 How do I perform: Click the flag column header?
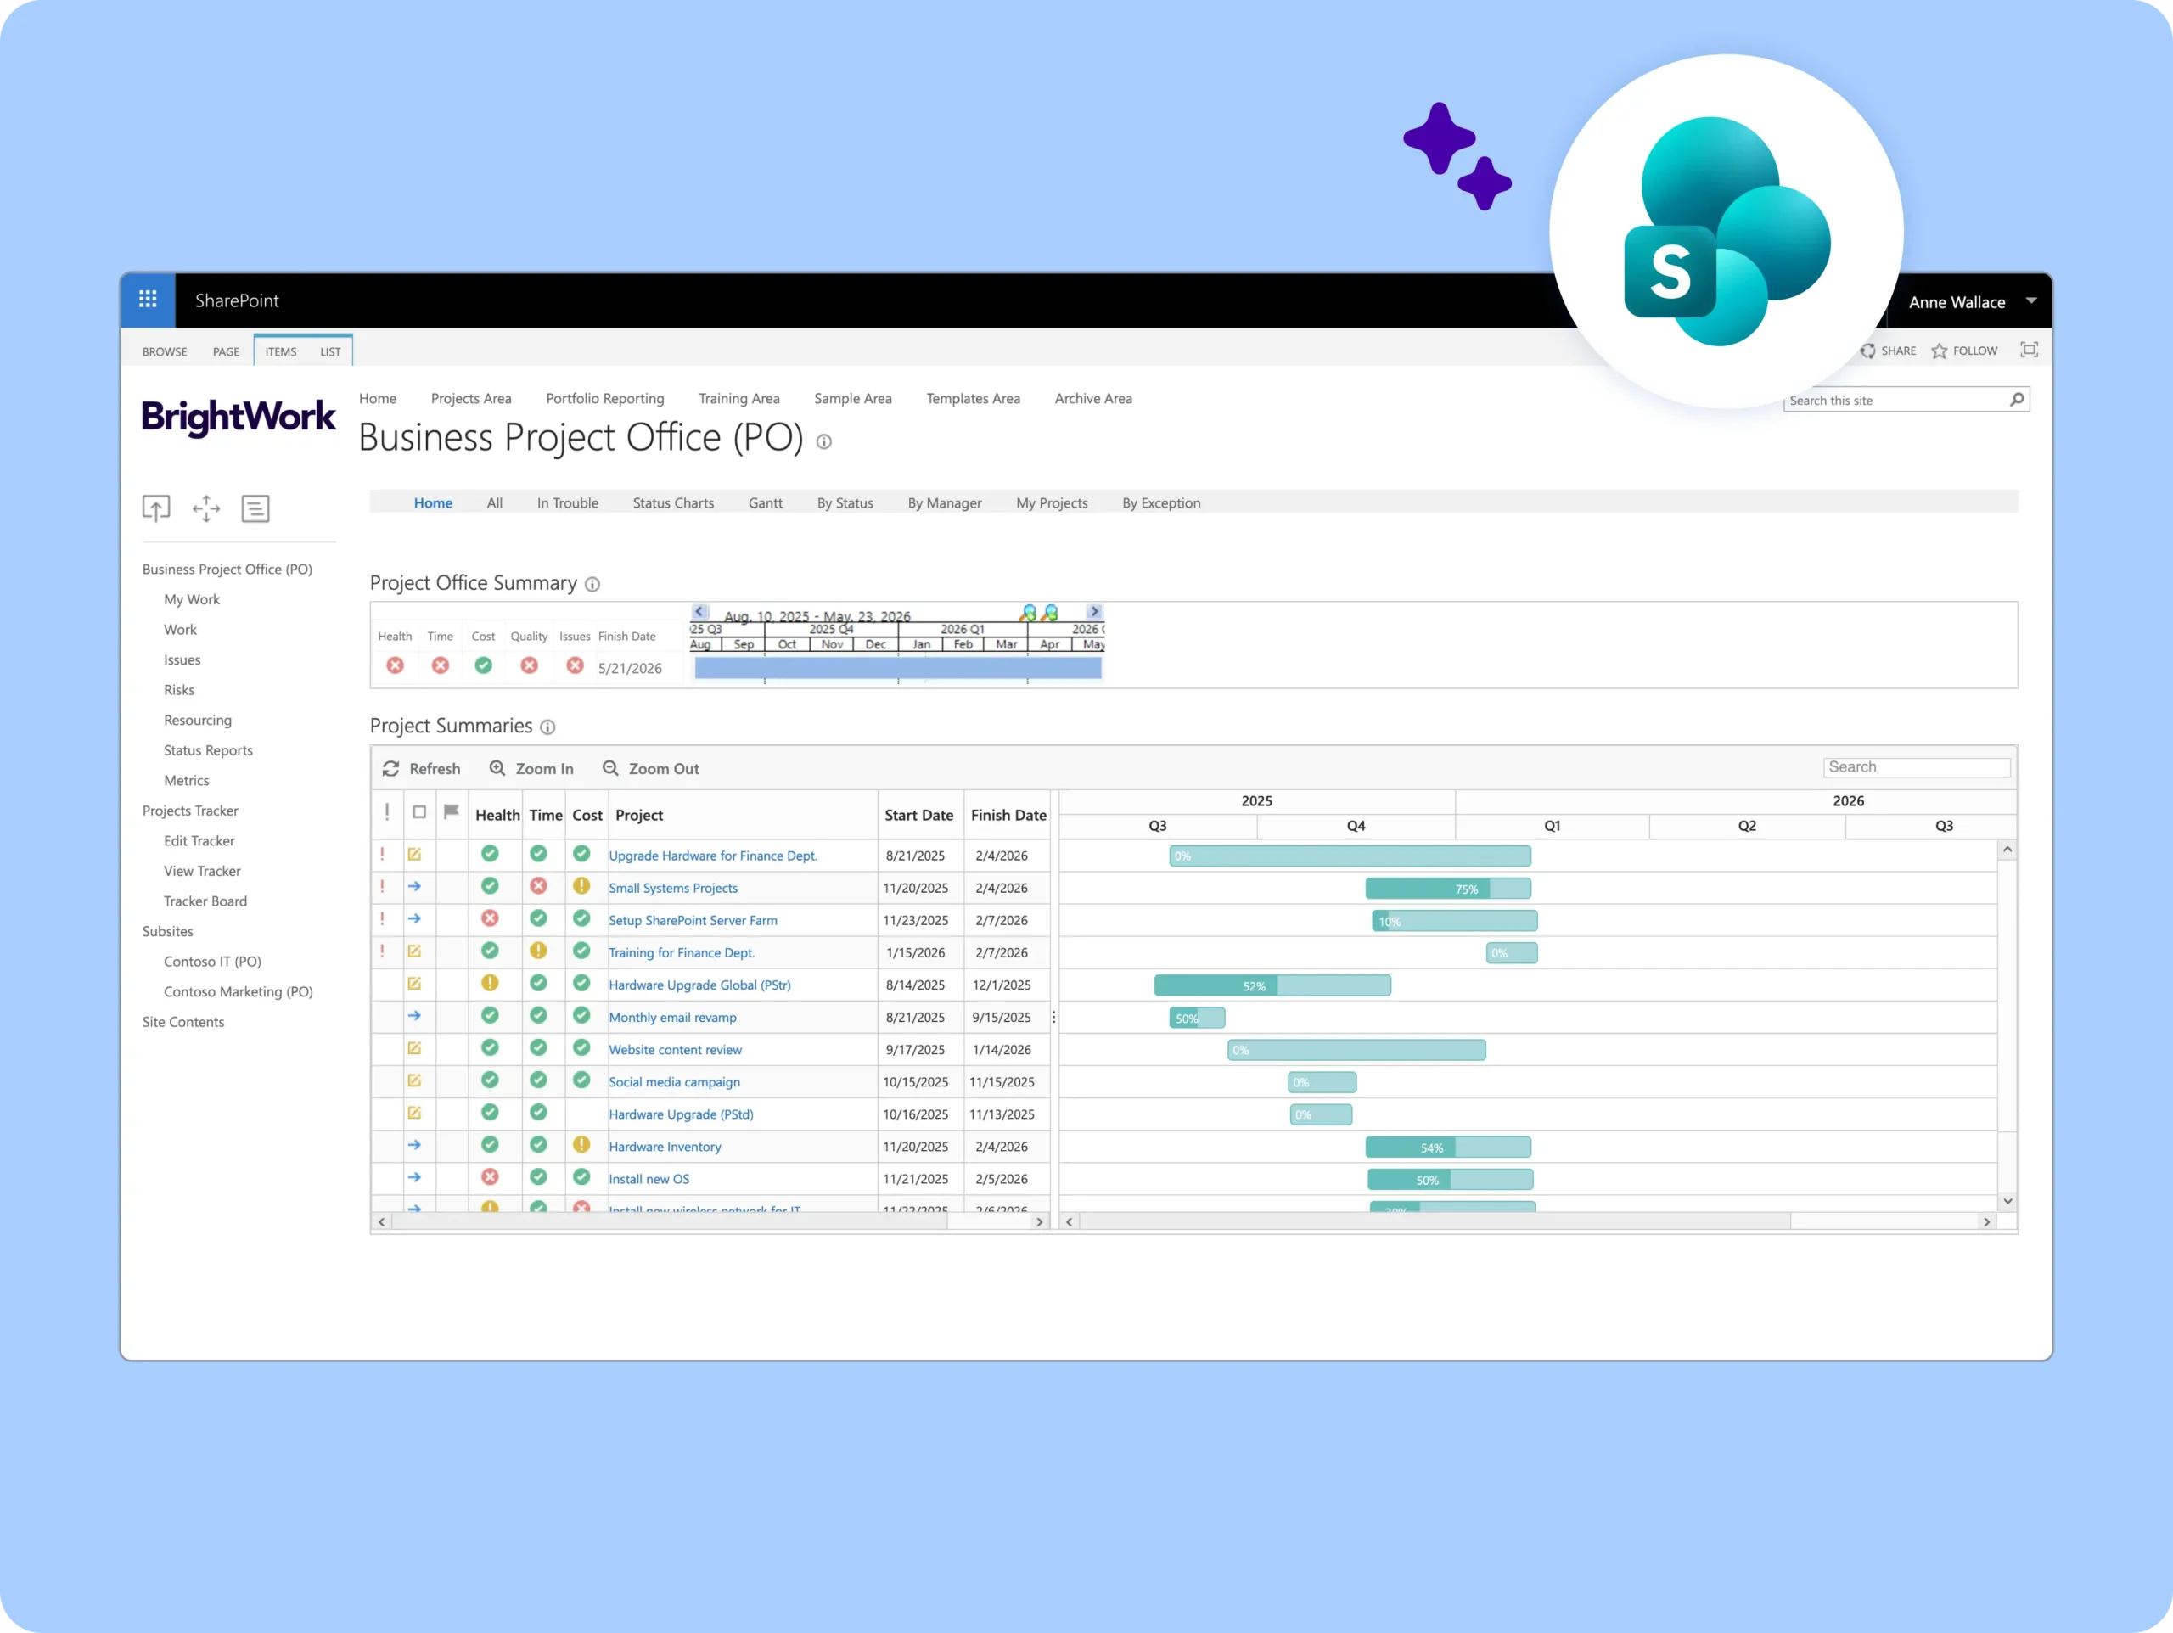451,811
